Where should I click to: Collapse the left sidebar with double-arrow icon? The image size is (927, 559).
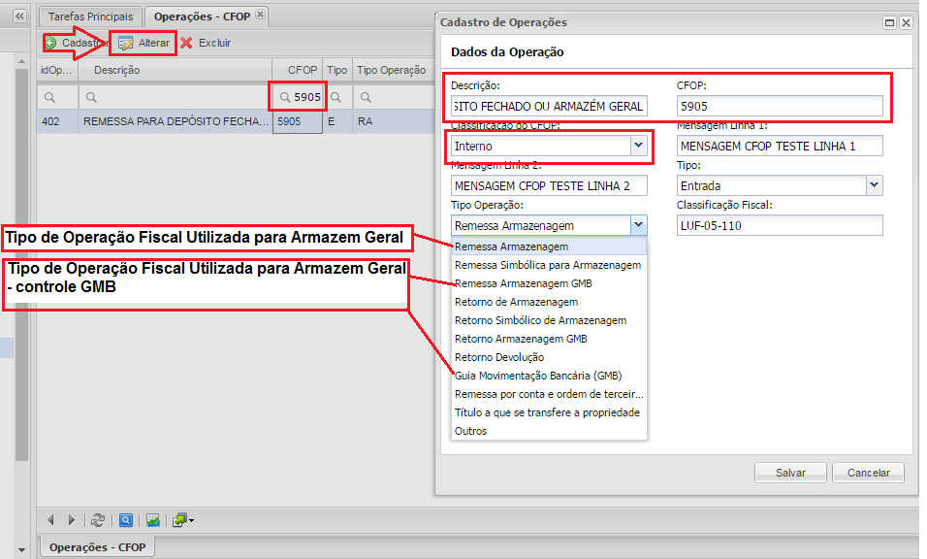[x=20, y=16]
